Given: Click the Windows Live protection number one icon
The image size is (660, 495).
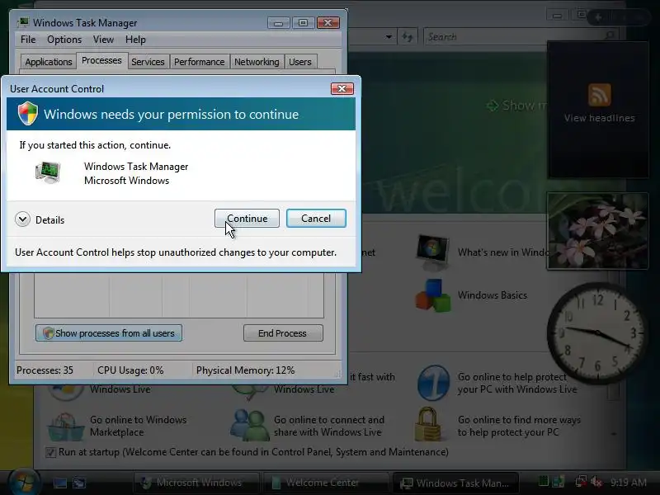Looking at the screenshot, I should (x=434, y=383).
